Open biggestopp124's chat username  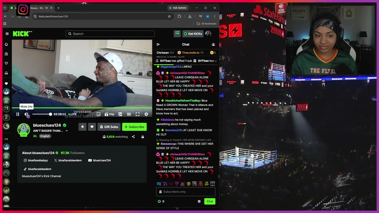coord(171,67)
